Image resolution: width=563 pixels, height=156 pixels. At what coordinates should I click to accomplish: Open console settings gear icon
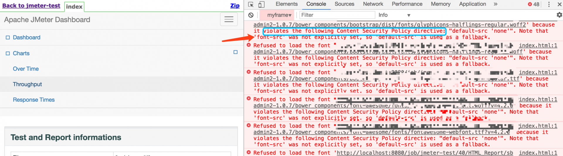[559, 15]
